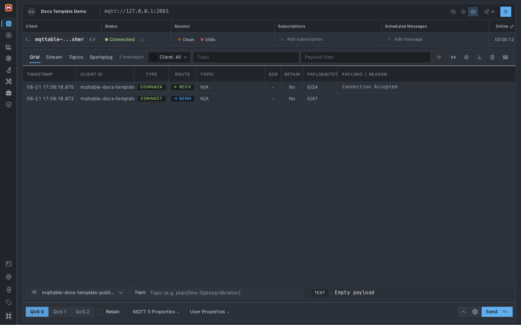Click the gear icon next to Send
The height and width of the screenshot is (325, 521).
click(475, 312)
